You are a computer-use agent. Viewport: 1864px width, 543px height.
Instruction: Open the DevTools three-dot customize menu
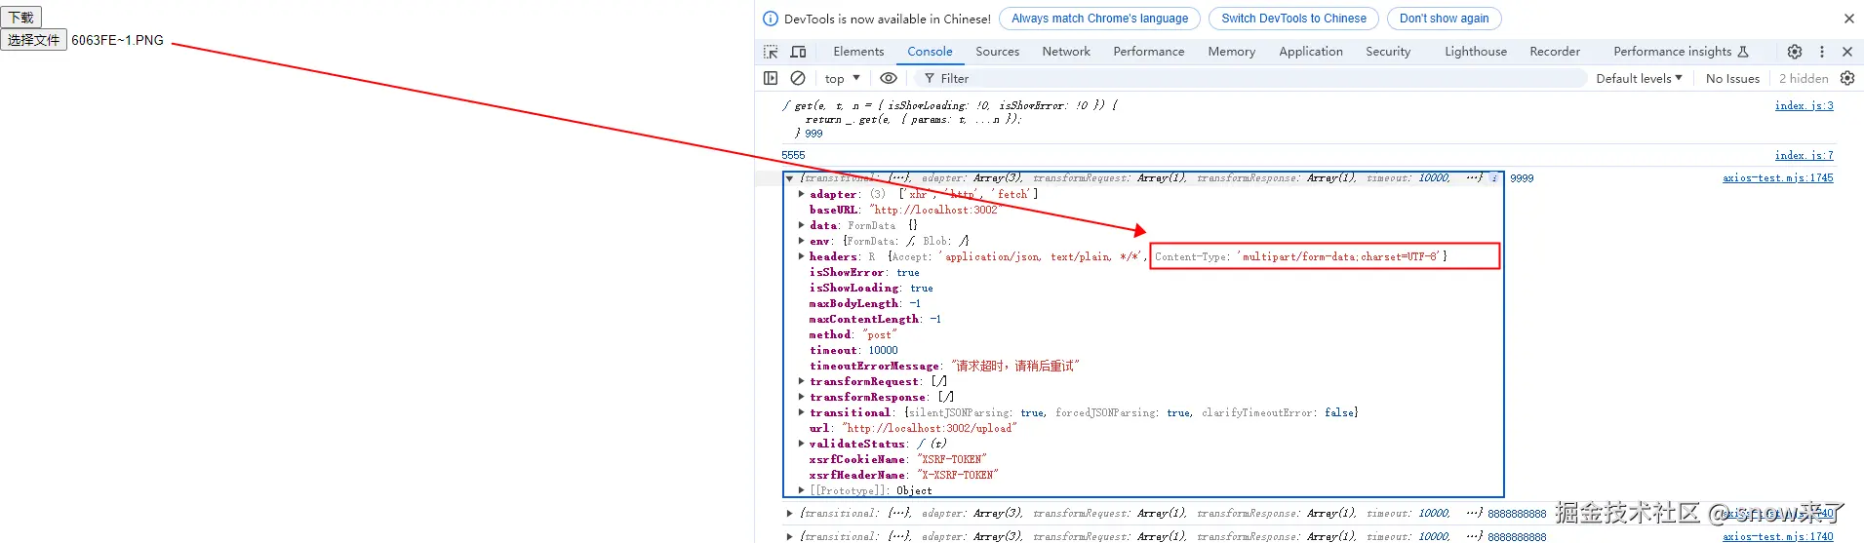tap(1821, 52)
